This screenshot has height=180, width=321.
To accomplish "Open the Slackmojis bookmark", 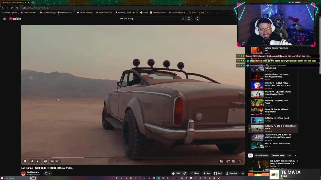I will tap(158, 12).
